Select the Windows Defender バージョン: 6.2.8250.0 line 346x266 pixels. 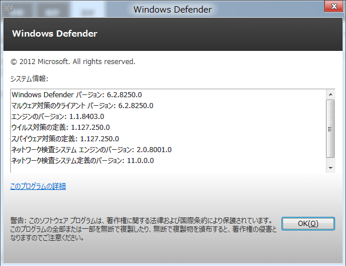77,95
